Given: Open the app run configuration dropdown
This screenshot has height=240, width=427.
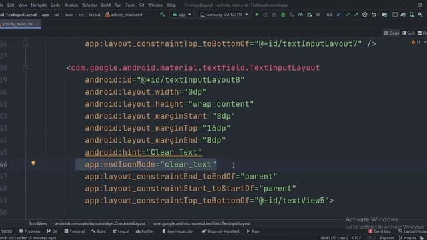Looking at the screenshot, I should [x=182, y=15].
